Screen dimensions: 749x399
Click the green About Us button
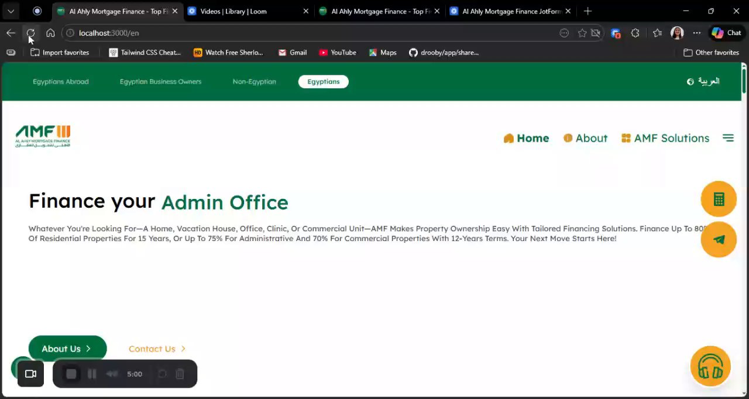pyautogui.click(x=68, y=349)
